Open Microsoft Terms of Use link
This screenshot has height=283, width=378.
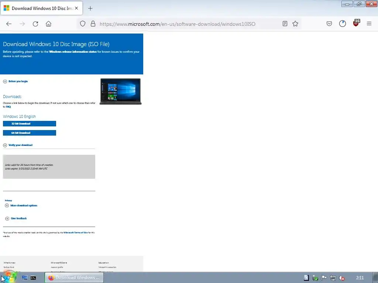75,233
